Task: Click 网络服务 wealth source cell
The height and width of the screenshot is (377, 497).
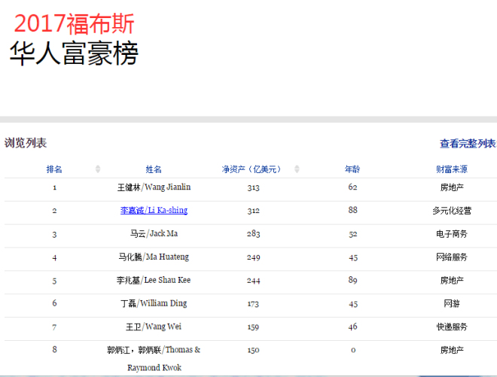Action: [452, 257]
